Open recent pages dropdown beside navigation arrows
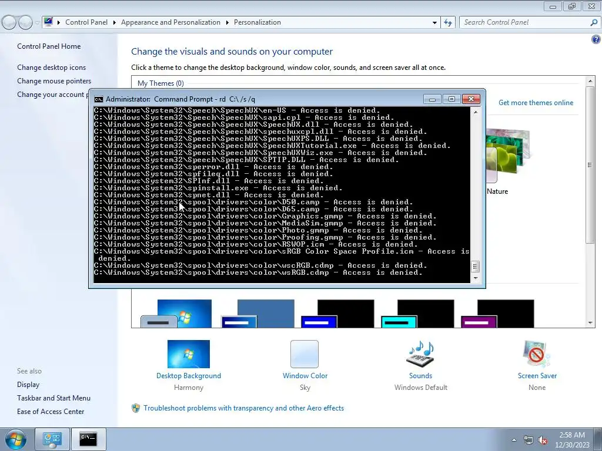602x451 pixels. click(x=37, y=23)
